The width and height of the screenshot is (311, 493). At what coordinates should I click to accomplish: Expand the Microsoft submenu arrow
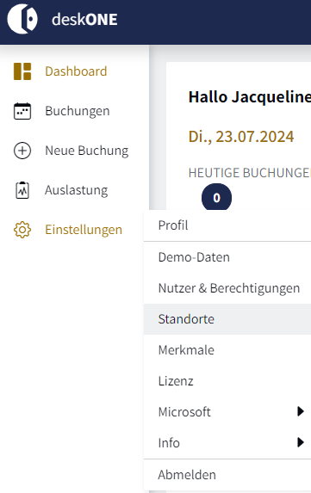(301, 411)
